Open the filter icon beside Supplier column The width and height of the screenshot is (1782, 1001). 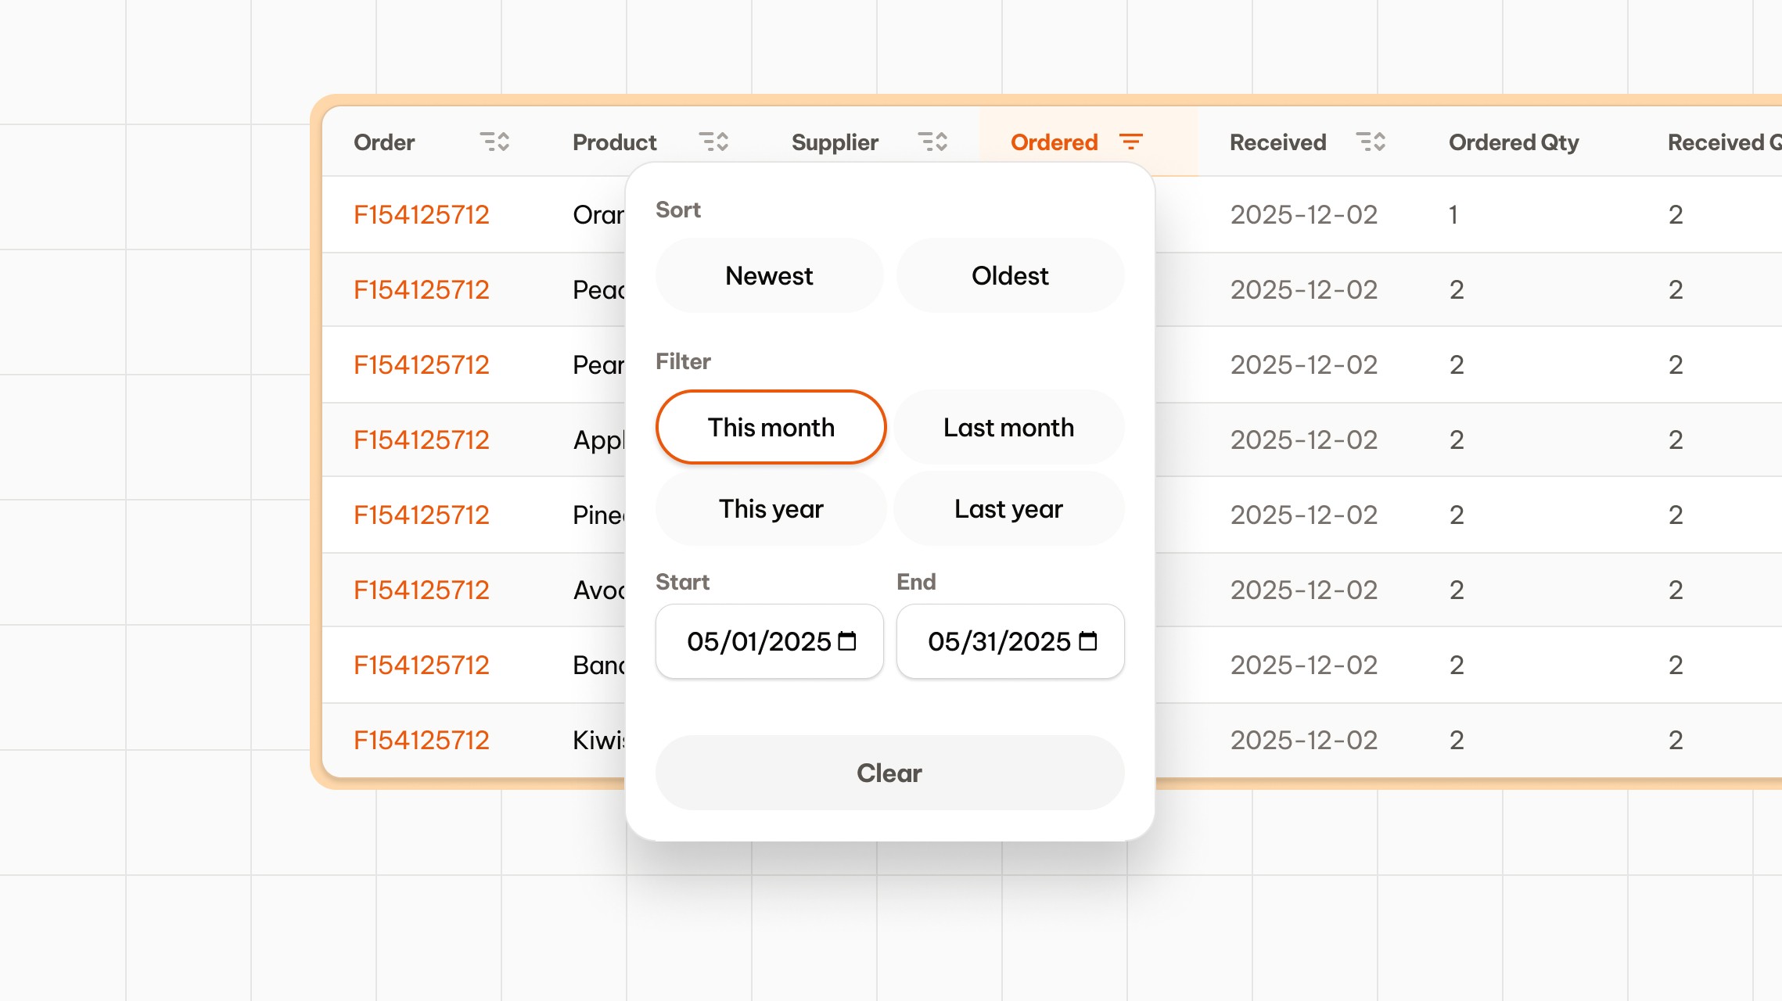pos(932,142)
